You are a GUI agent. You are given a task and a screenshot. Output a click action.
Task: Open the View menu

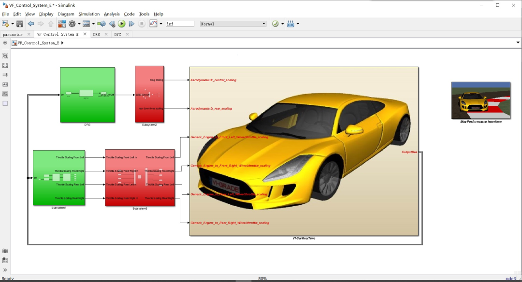point(30,14)
